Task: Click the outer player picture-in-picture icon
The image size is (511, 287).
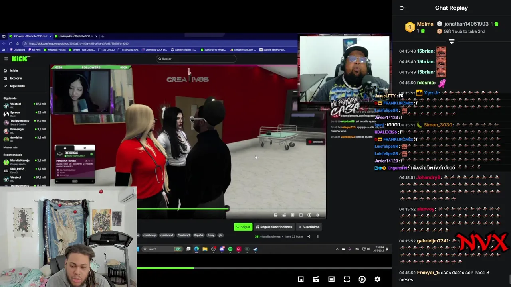Action: click(301, 279)
